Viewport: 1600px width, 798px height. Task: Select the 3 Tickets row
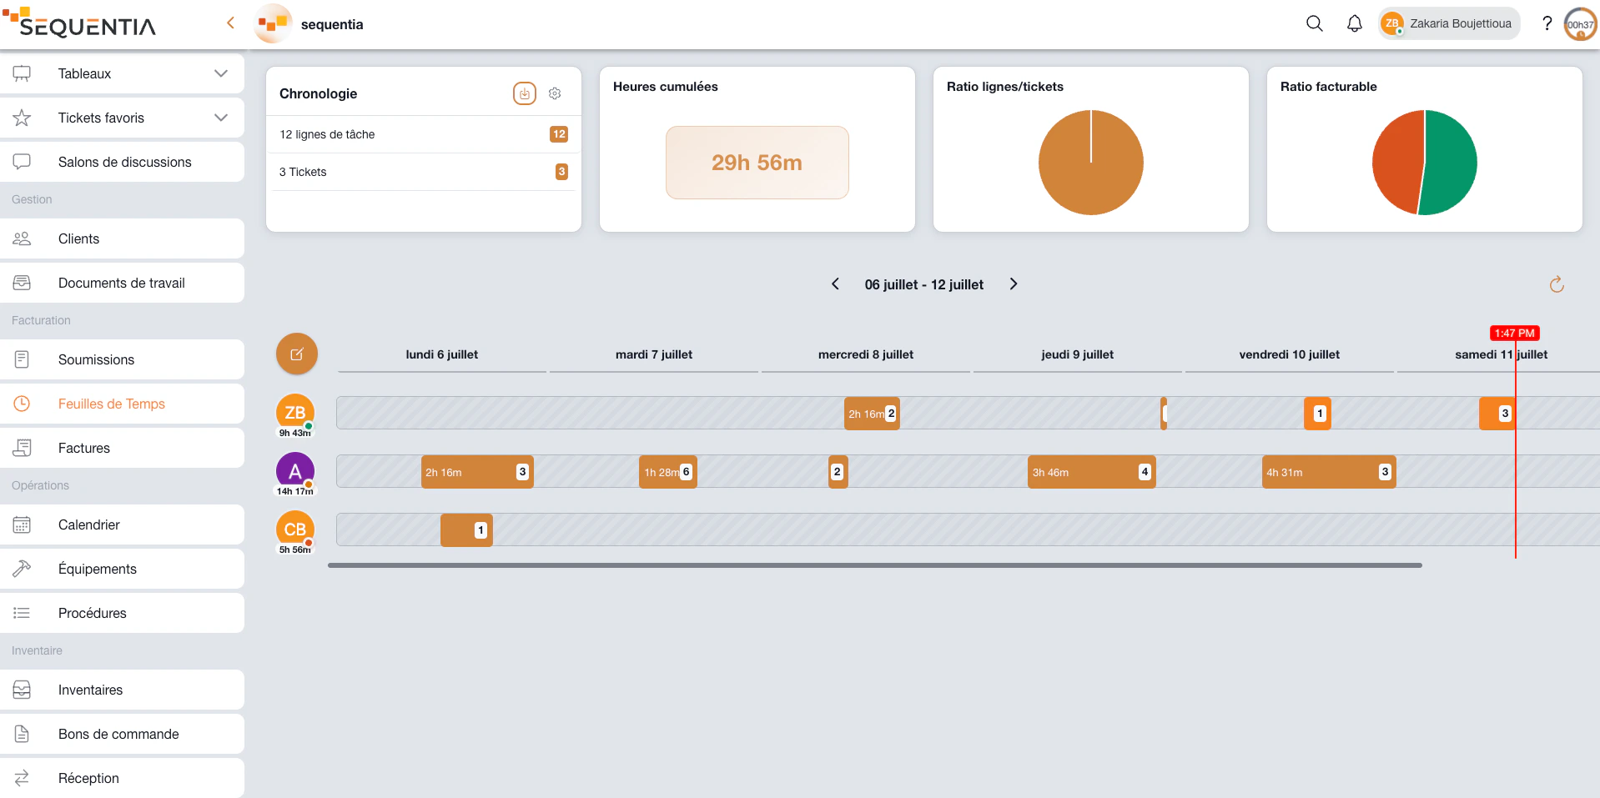pyautogui.click(x=424, y=172)
